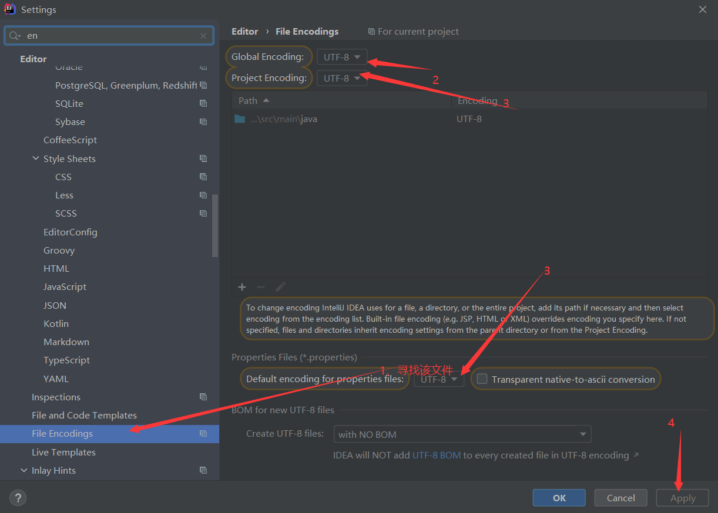Viewport: 718px width, 513px height.
Task: Click the project-level icon next to PostgreSQL, Greenplum, Redshift
Action: [203, 85]
